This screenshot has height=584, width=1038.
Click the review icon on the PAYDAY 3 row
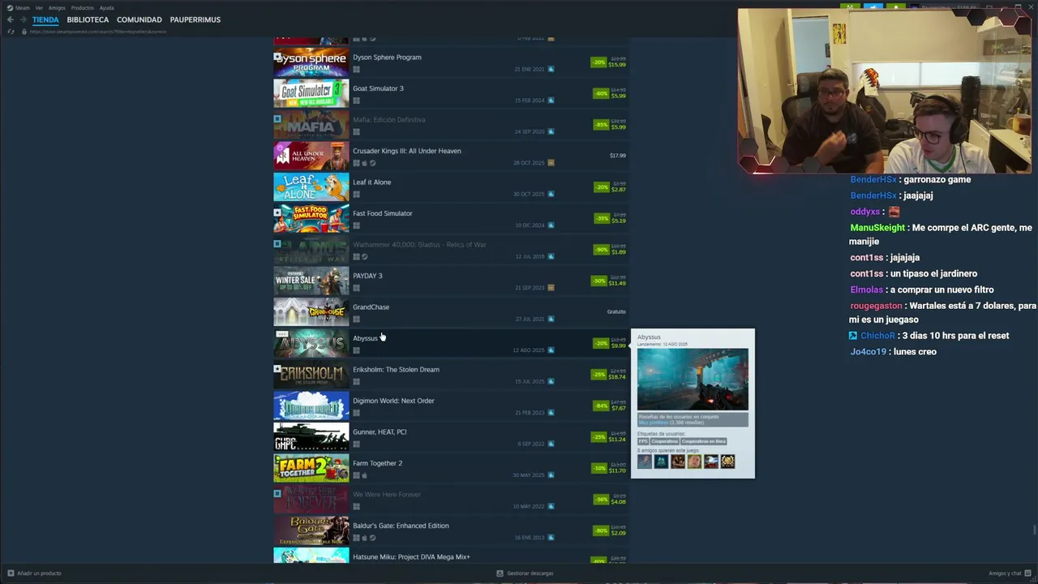(551, 288)
